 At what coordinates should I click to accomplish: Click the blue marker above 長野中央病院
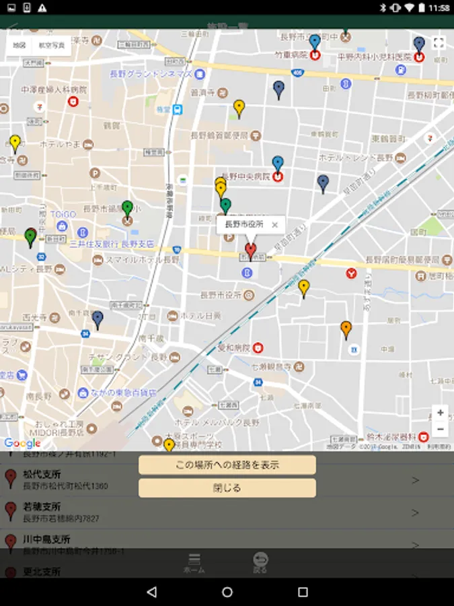point(278,164)
